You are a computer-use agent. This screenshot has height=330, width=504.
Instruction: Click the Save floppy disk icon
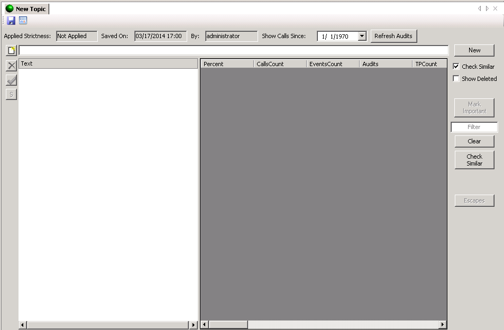(11, 21)
